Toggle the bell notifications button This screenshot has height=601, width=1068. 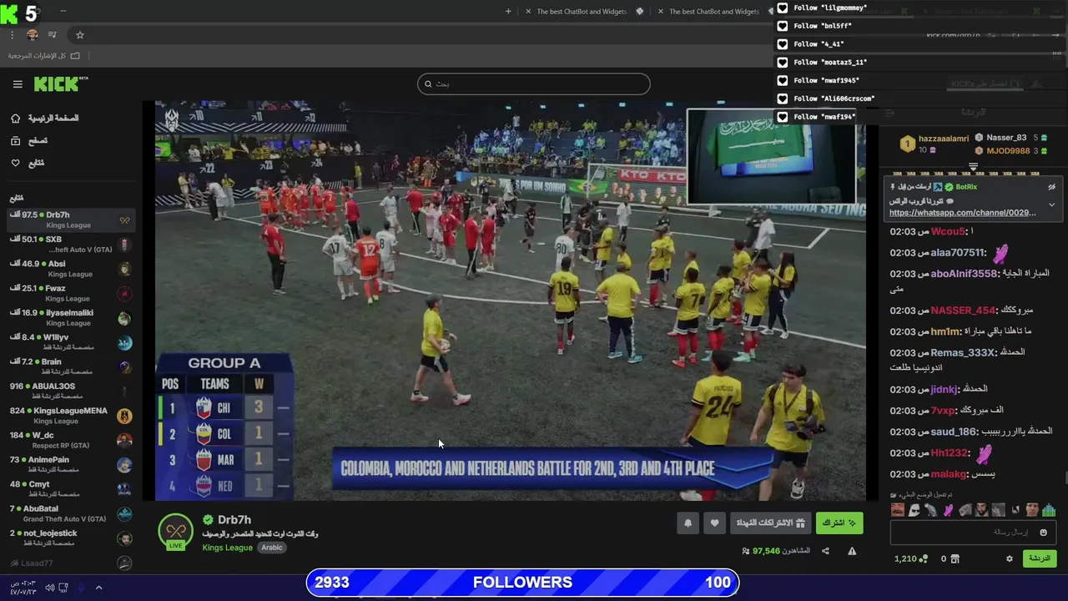(x=688, y=523)
